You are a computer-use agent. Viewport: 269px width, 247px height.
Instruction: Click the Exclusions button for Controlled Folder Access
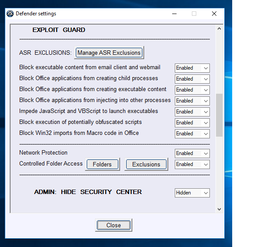click(146, 164)
